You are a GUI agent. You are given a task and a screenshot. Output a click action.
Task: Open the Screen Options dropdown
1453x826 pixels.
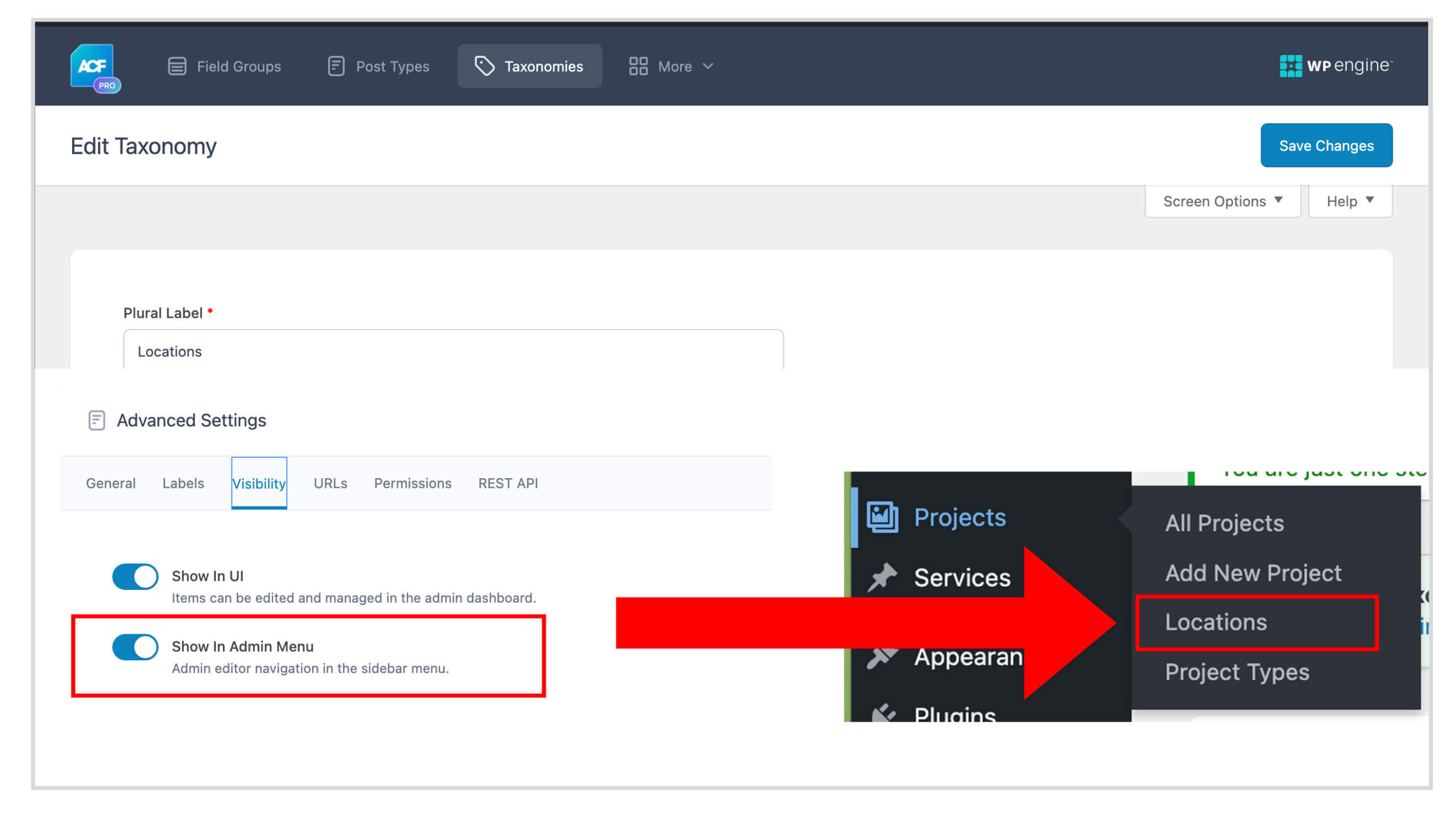1223,200
